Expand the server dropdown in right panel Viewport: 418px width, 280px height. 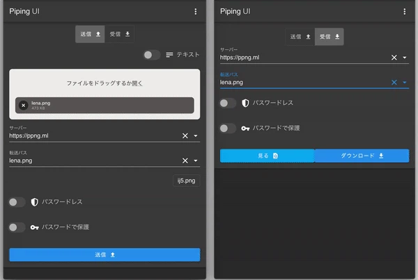click(404, 58)
